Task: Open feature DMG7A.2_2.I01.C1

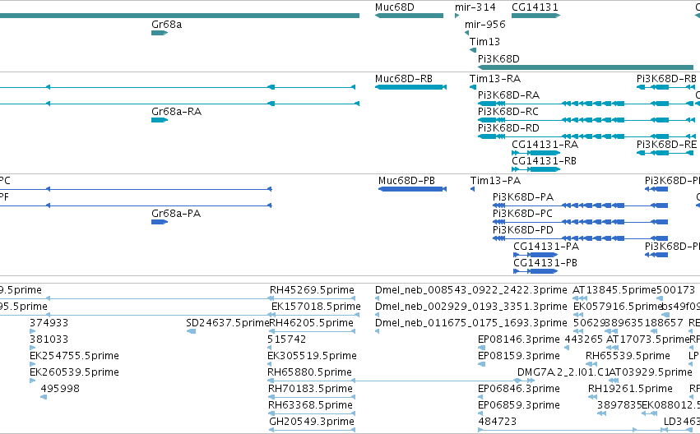Action: [x=563, y=372]
